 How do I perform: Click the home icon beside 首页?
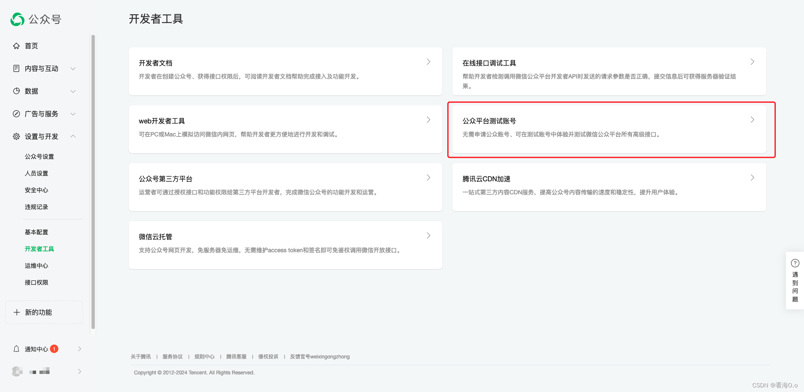pyautogui.click(x=16, y=46)
